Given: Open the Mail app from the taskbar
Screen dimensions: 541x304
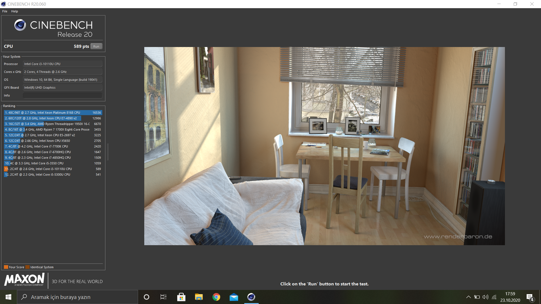Looking at the screenshot, I should [234, 297].
